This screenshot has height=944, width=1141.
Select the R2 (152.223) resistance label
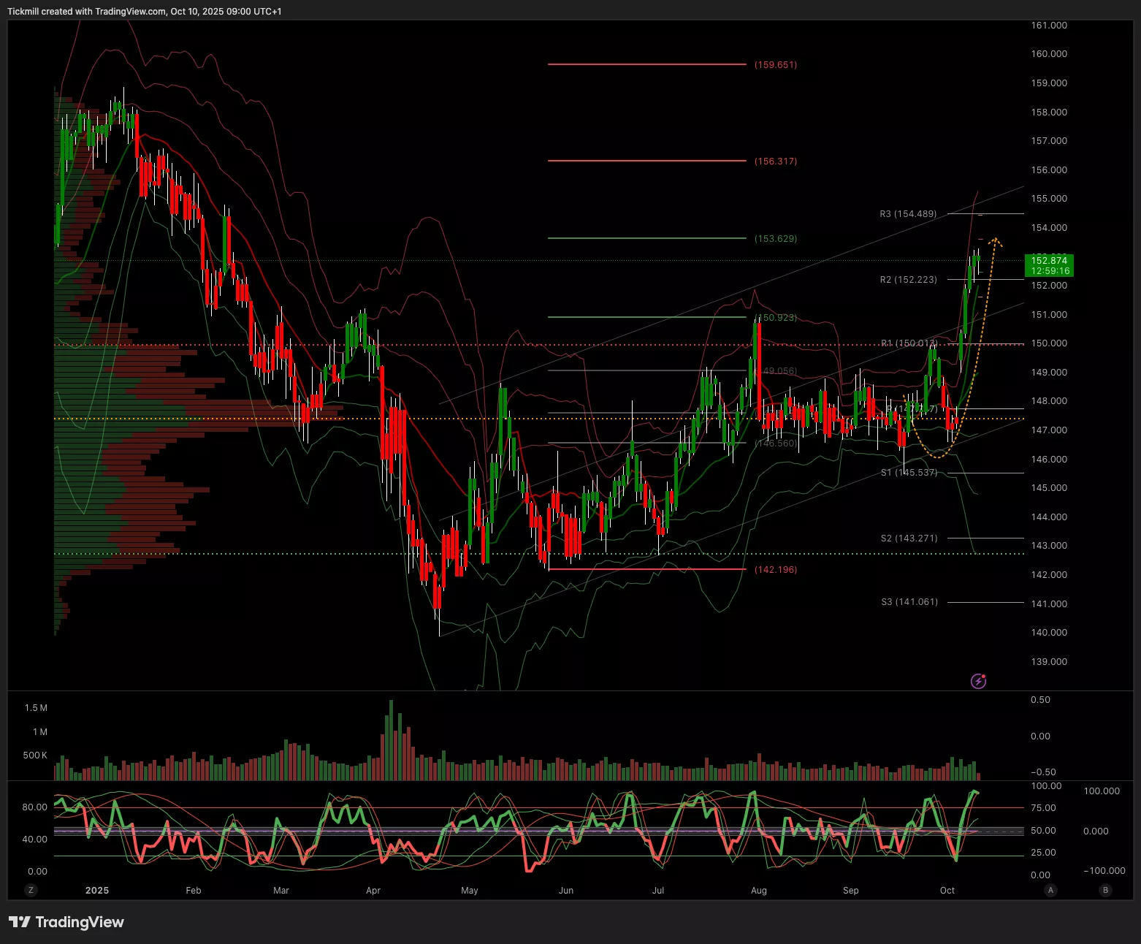click(908, 280)
